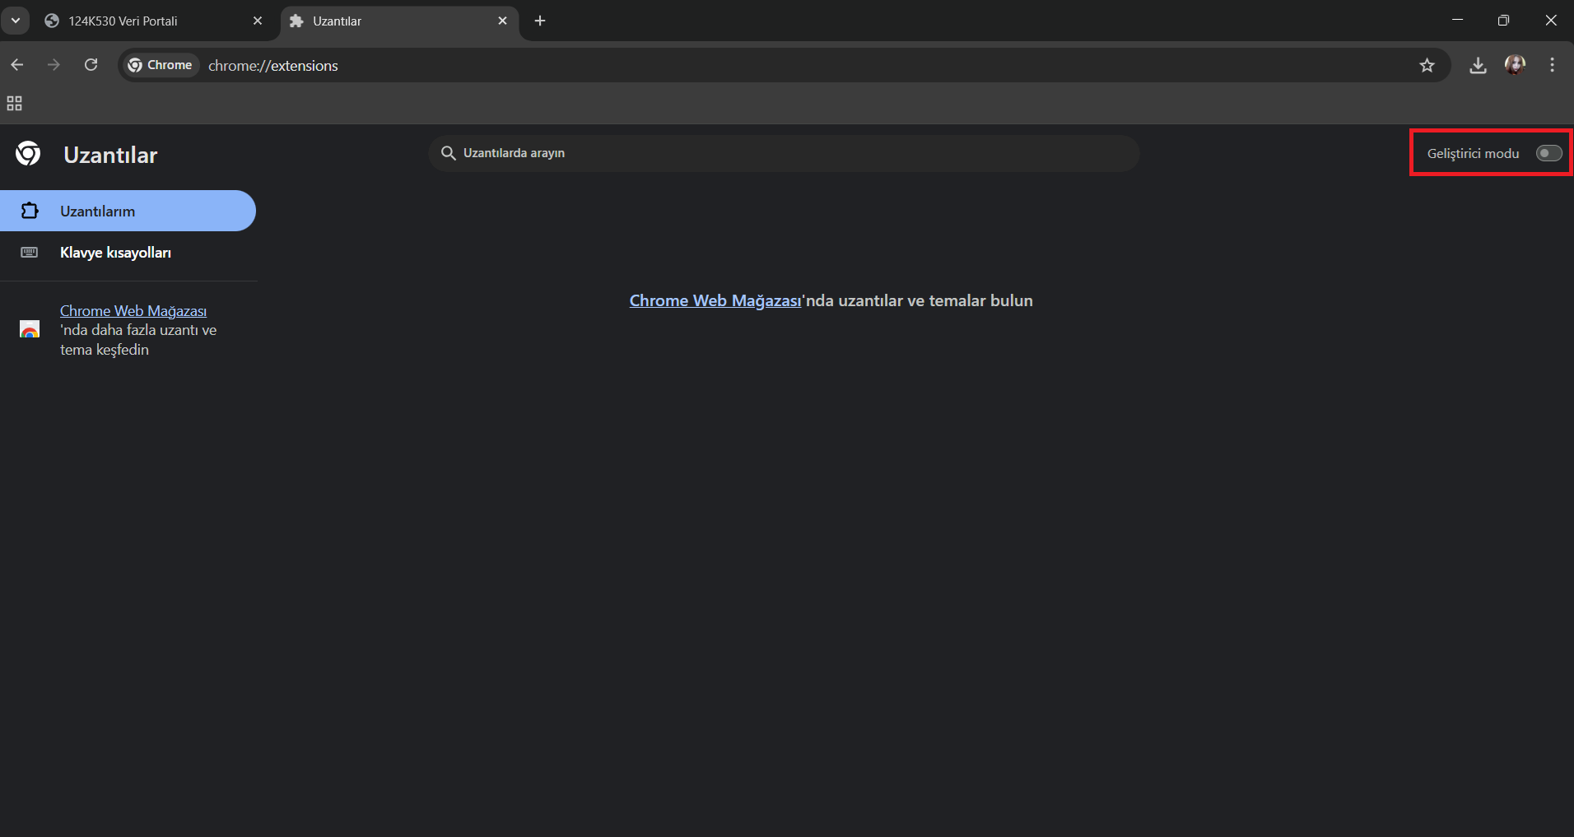Toggle the Geliştirici modu switch
The image size is (1574, 837).
(x=1548, y=153)
